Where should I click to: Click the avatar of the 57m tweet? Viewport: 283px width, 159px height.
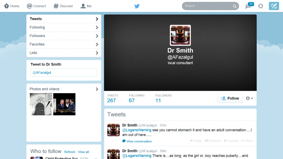click(x=113, y=130)
